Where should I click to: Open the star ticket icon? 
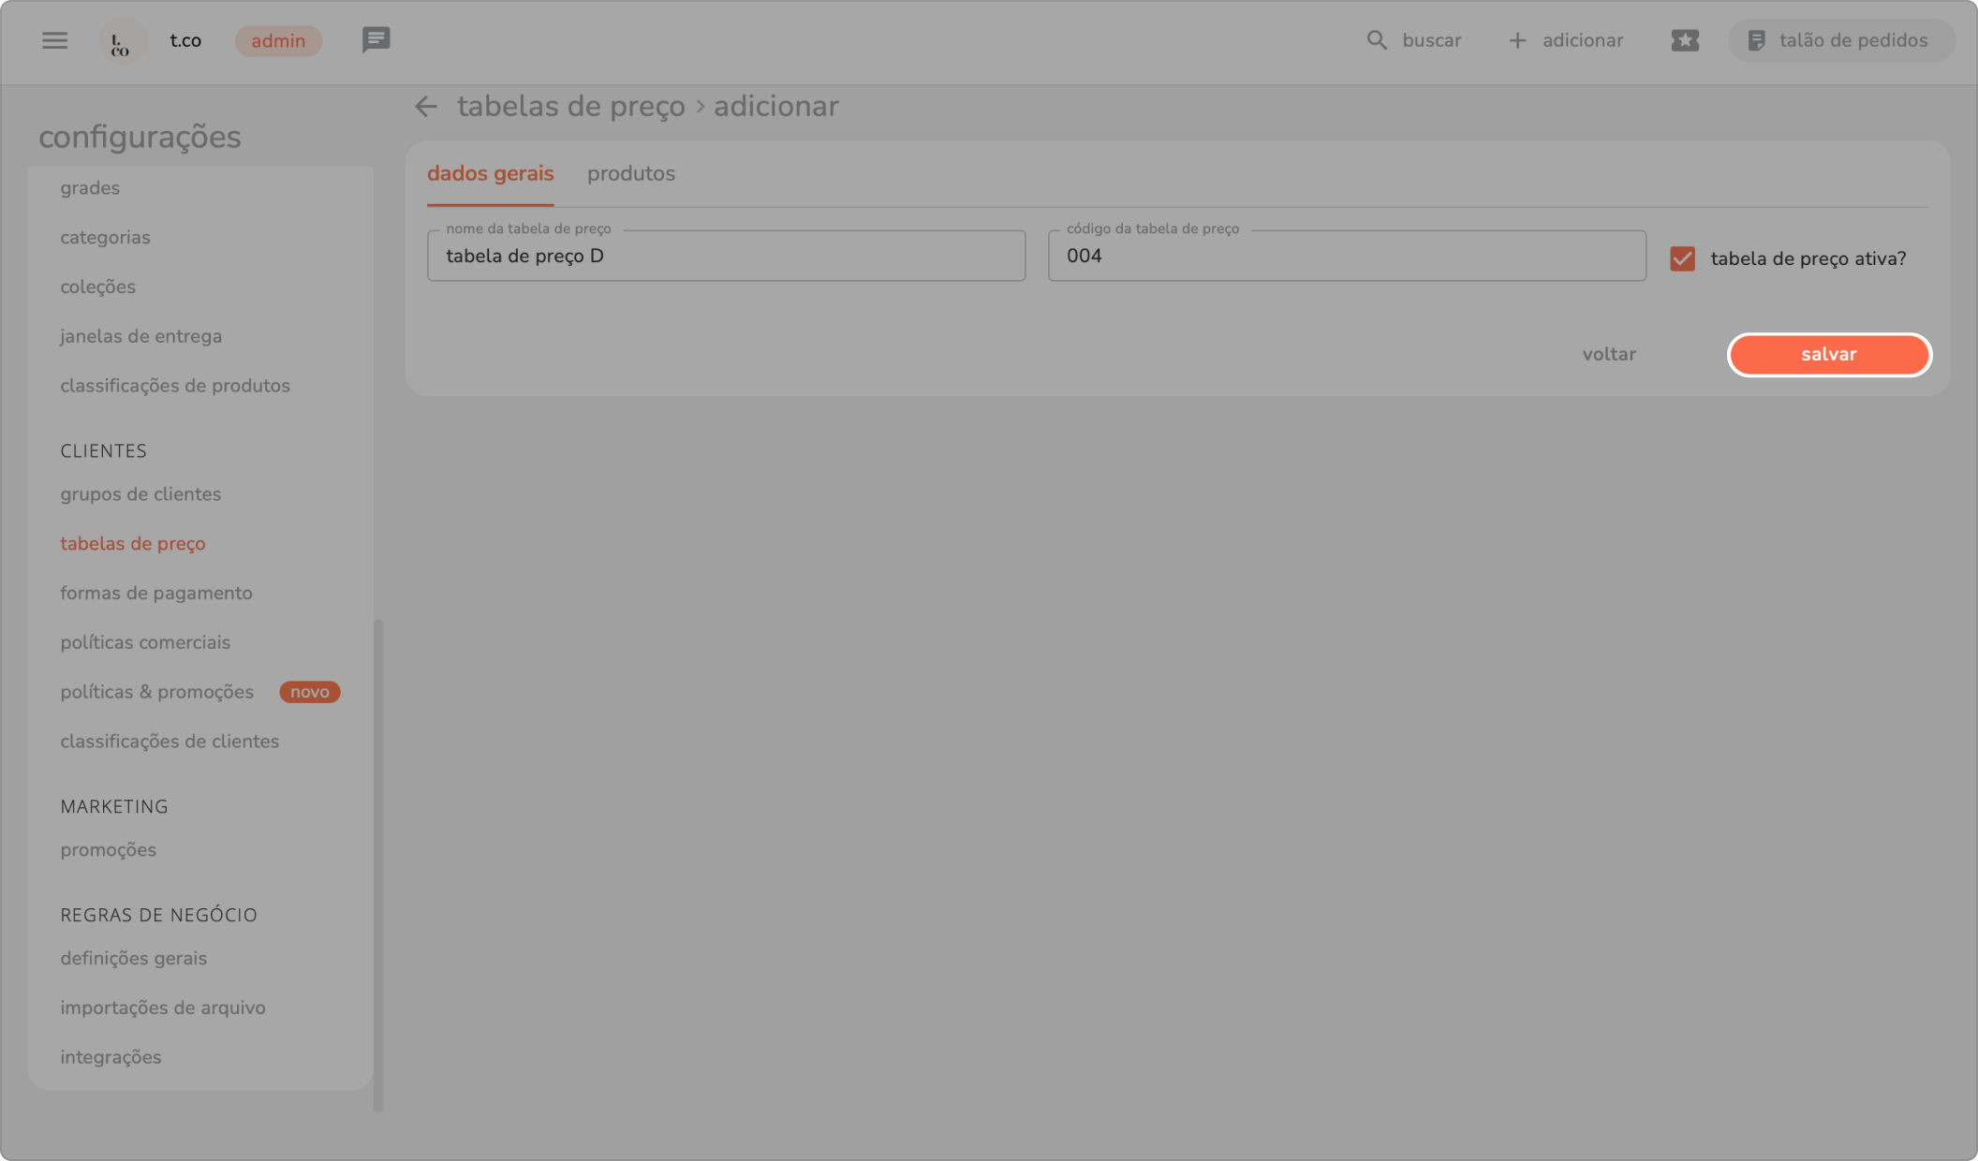1684,40
